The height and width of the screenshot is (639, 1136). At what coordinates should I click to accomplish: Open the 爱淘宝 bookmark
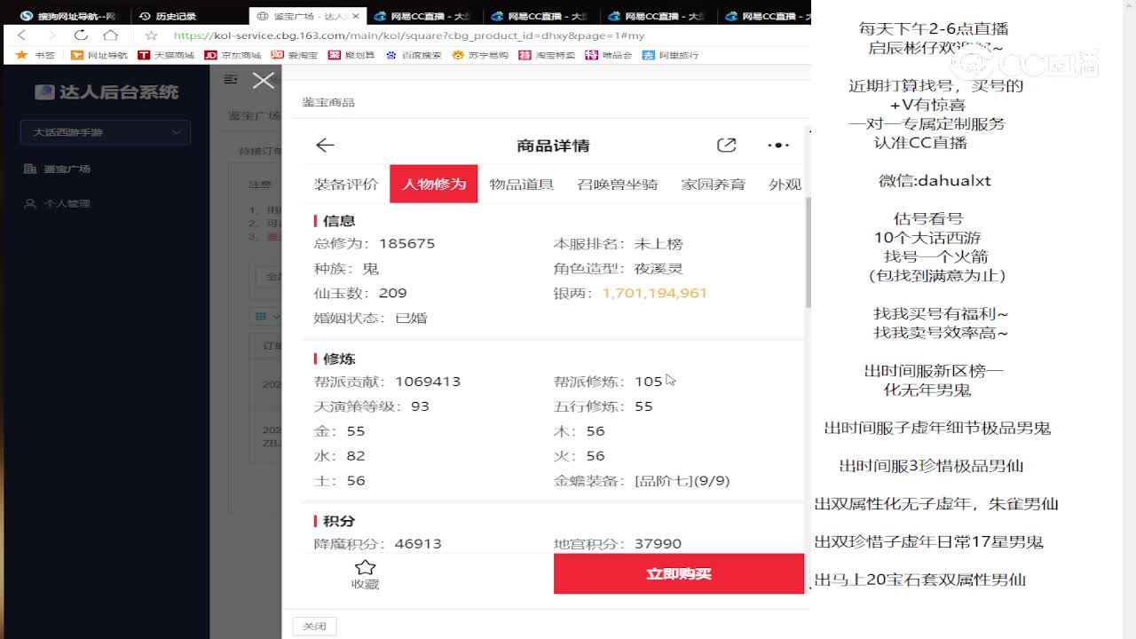point(295,55)
